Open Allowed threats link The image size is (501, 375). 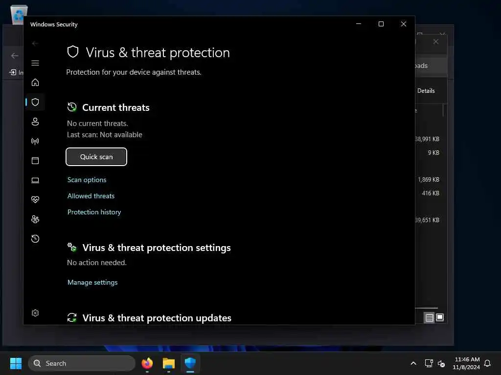tap(91, 196)
